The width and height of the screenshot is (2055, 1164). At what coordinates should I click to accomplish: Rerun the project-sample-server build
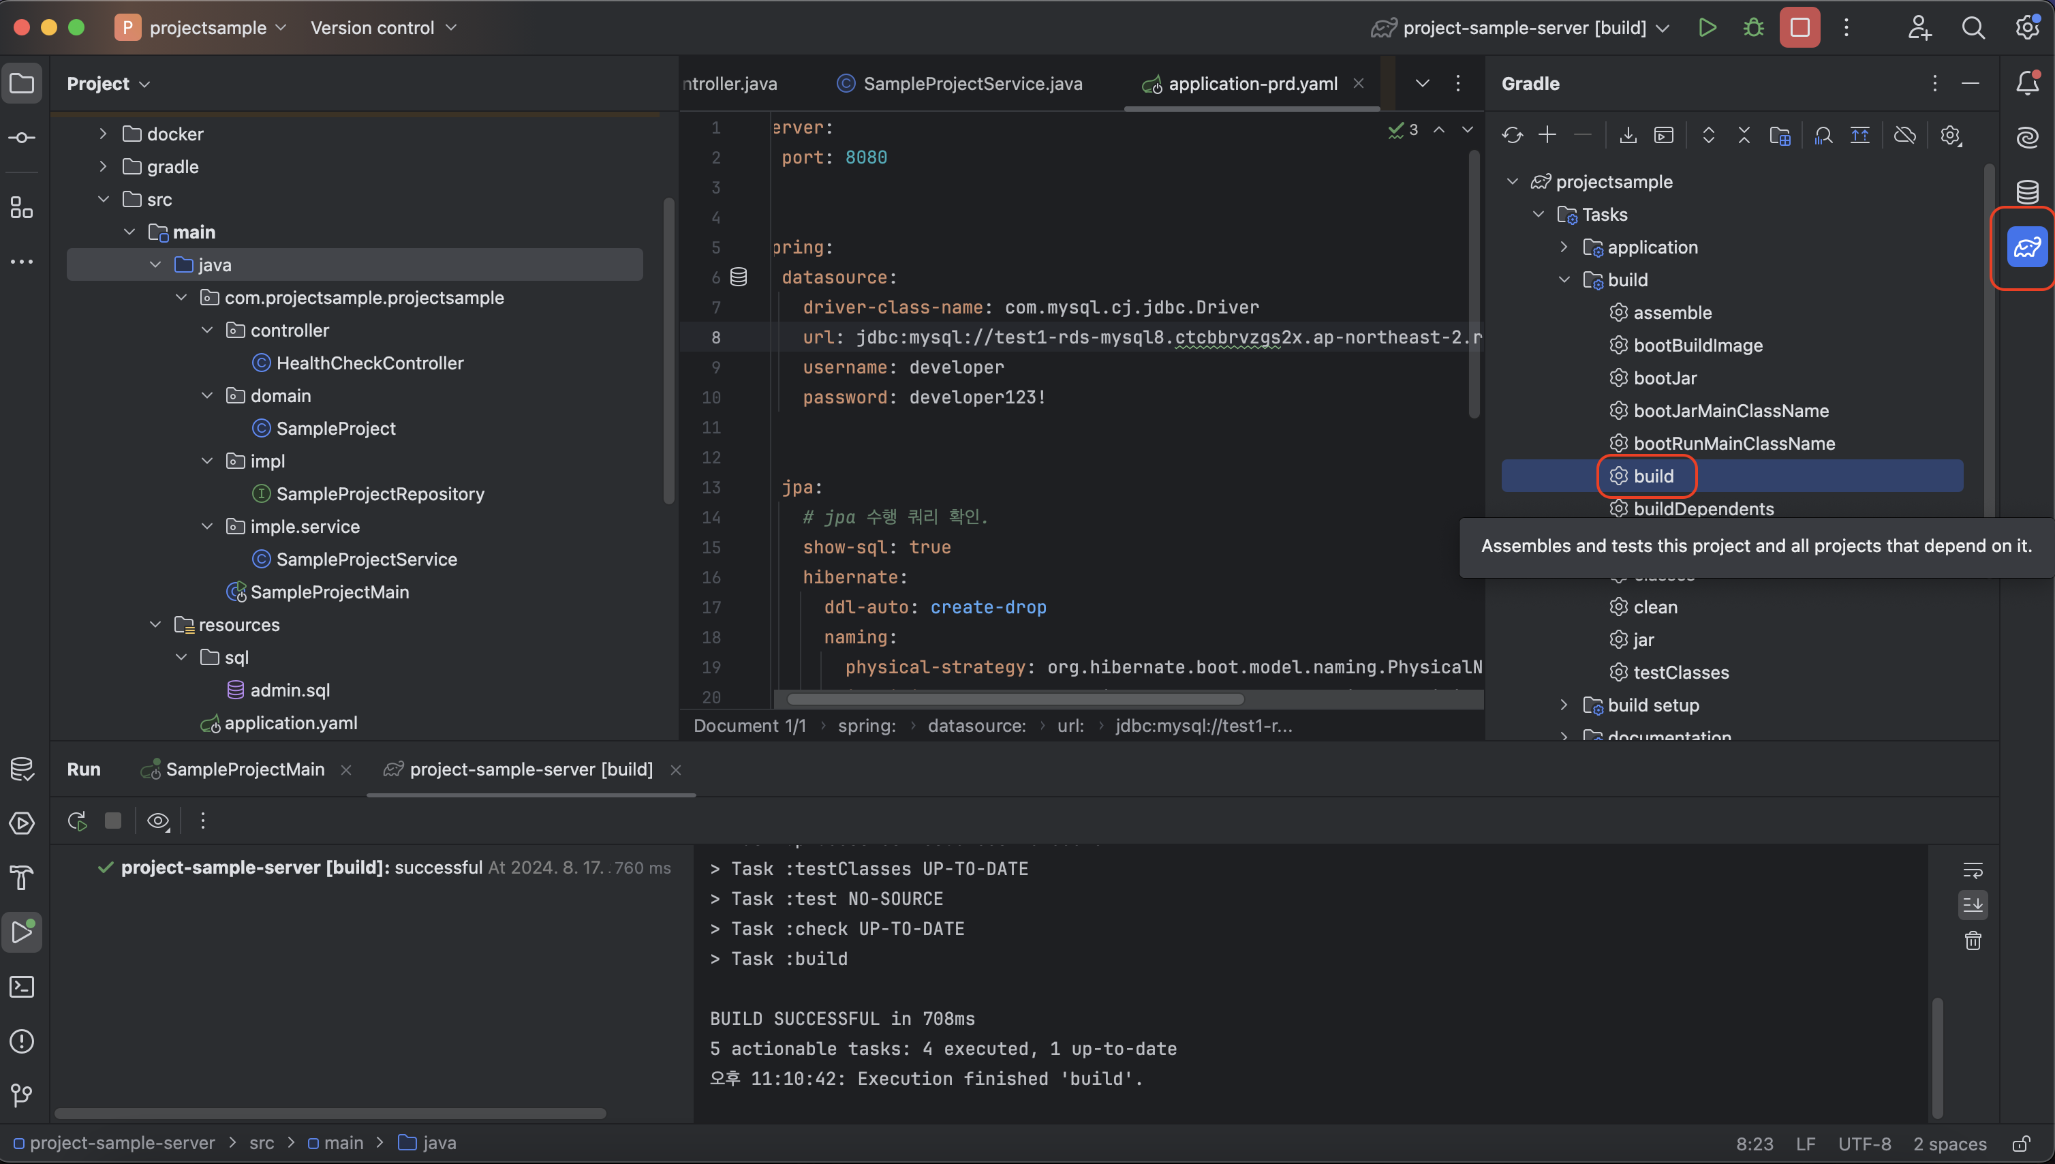click(78, 821)
